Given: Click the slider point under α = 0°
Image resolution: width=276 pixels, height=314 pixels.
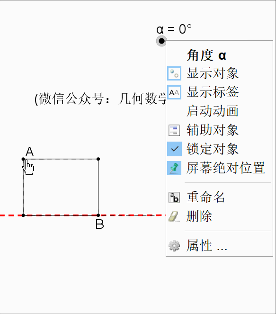Looking at the screenshot, I should [x=161, y=41].
